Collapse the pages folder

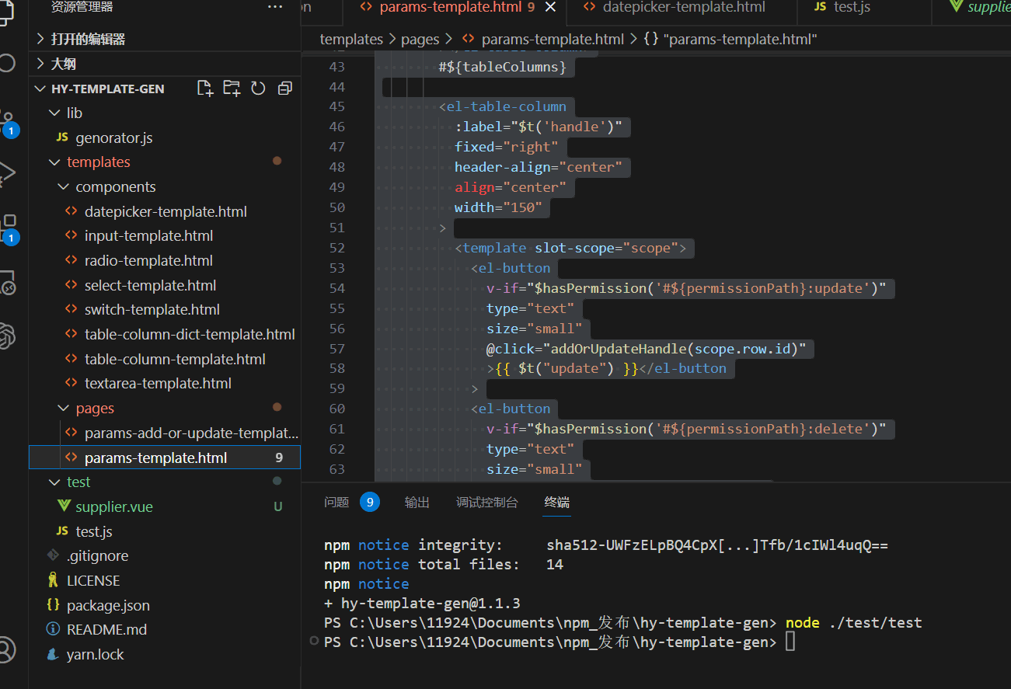tap(164, 408)
